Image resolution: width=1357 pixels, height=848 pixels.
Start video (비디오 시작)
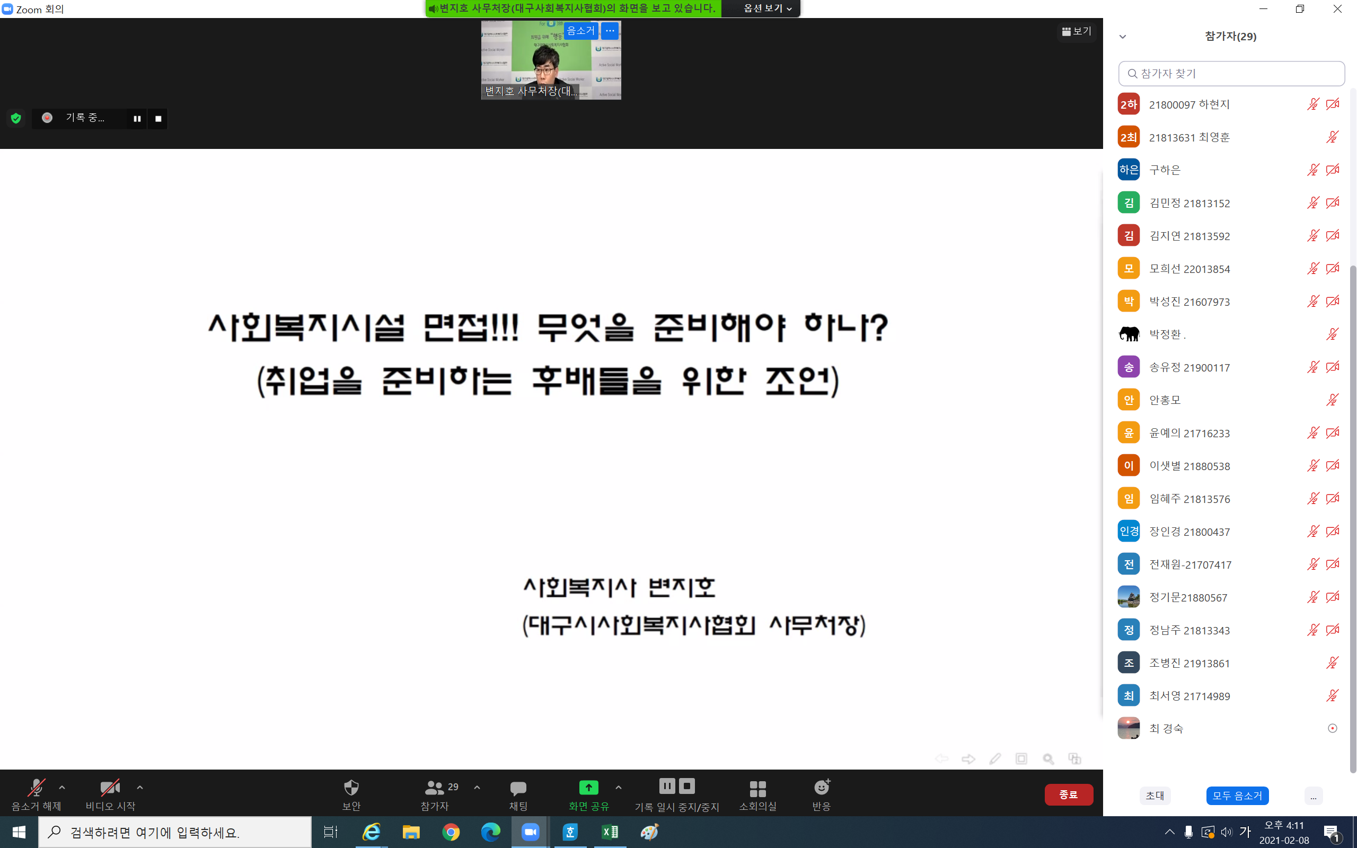coord(110,788)
